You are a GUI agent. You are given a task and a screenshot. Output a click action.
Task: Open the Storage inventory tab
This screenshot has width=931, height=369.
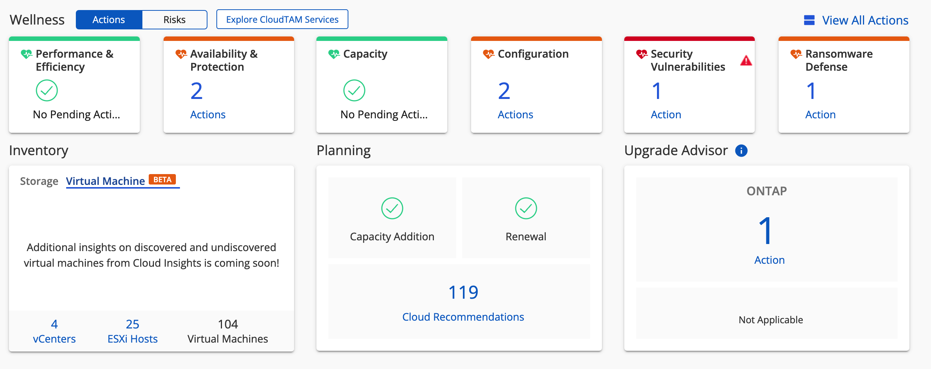pos(39,181)
